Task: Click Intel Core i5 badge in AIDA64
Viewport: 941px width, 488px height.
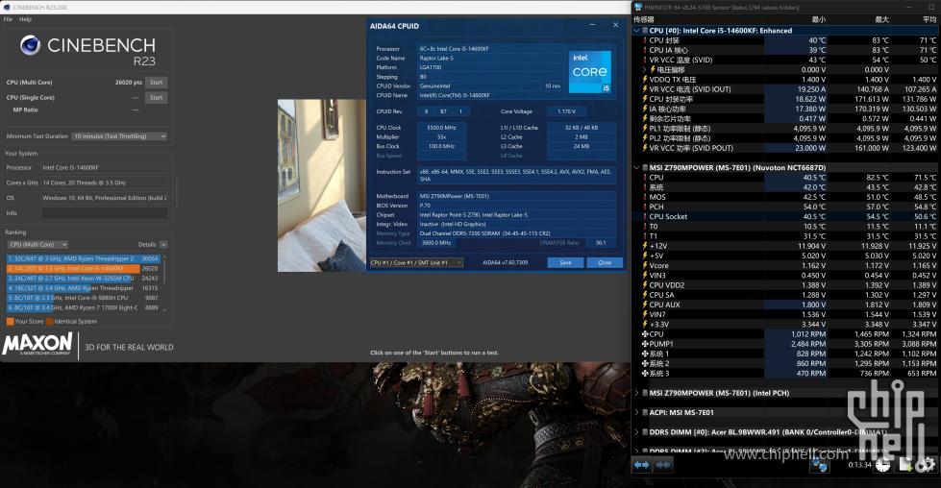Action: click(x=589, y=71)
